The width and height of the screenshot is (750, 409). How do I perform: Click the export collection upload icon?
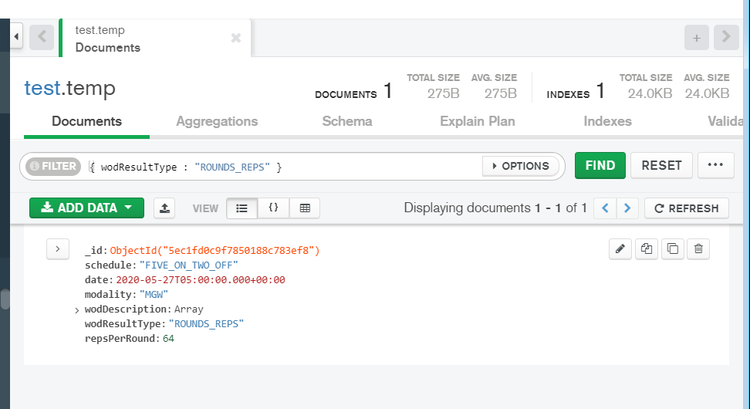tap(164, 208)
